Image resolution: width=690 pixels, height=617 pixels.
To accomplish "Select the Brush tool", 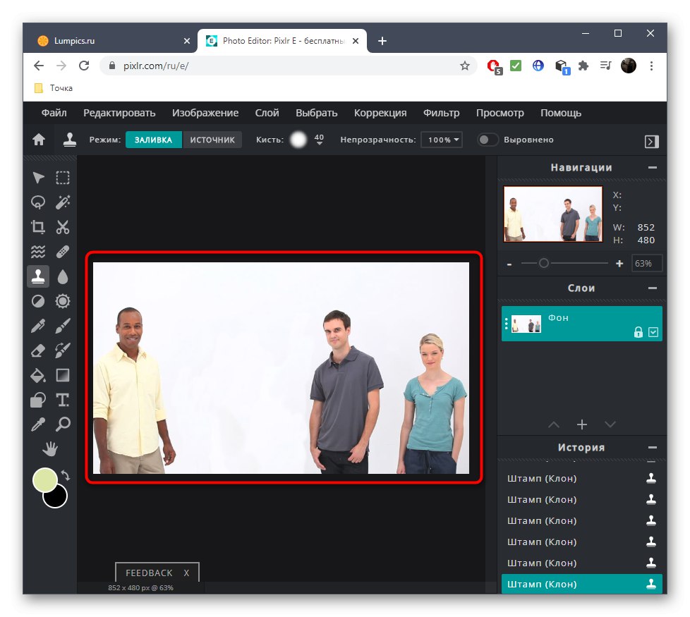I will coord(63,326).
